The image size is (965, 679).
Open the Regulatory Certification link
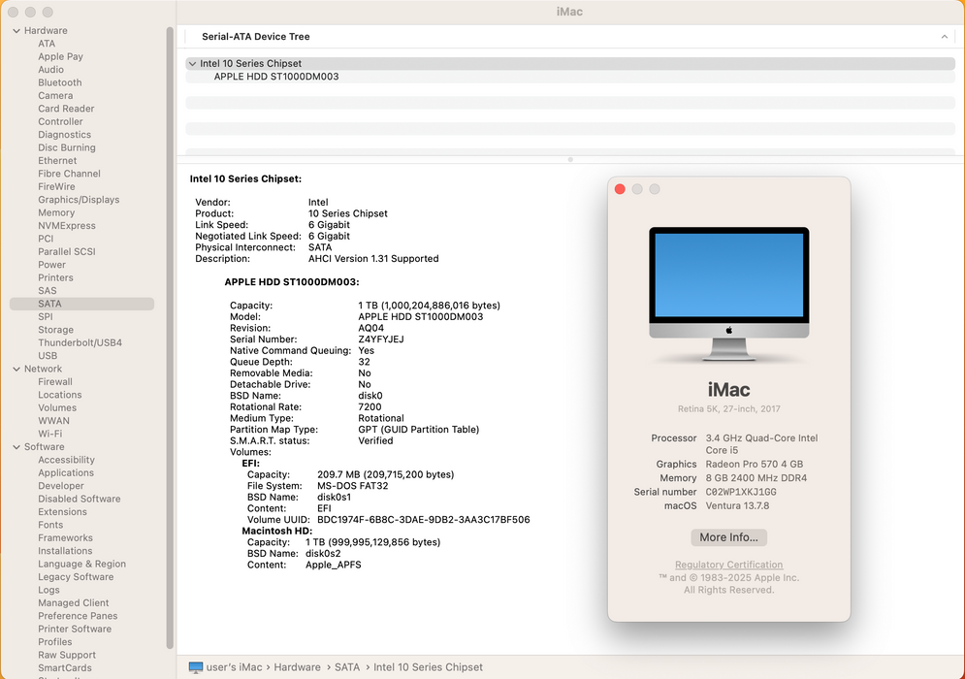coord(728,565)
